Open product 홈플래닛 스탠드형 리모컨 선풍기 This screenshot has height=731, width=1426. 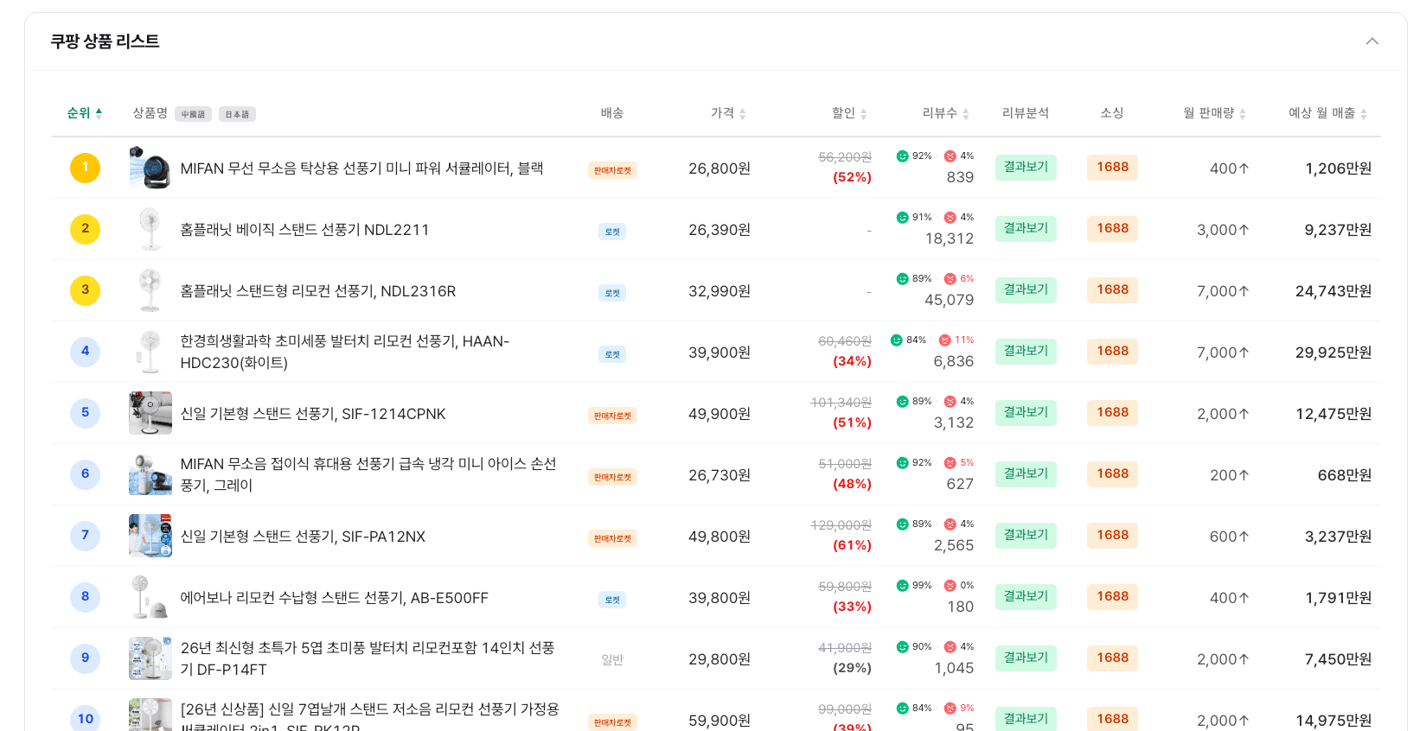pos(317,291)
